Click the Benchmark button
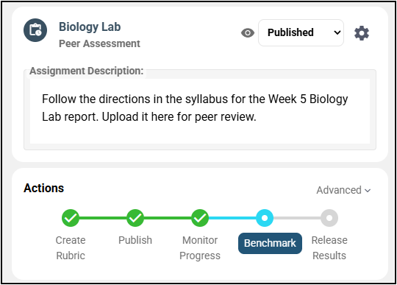 (x=270, y=243)
